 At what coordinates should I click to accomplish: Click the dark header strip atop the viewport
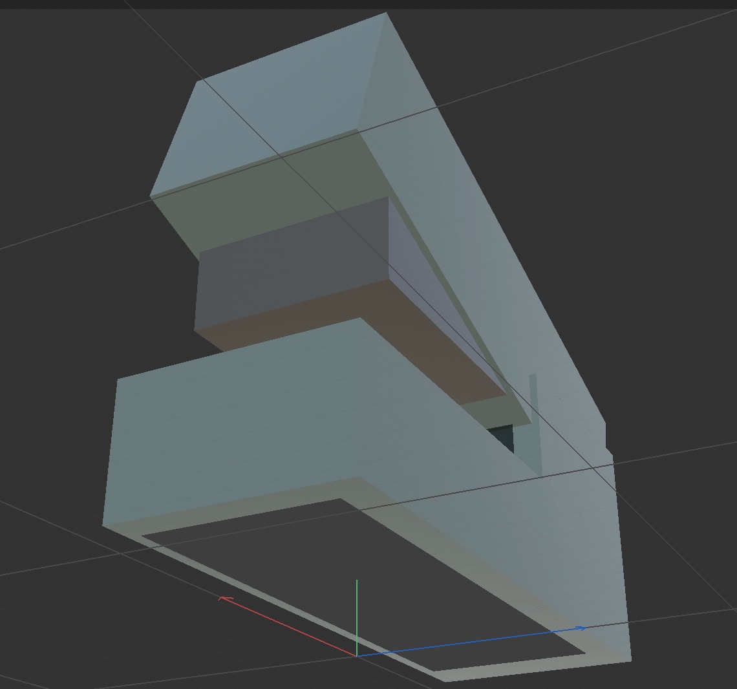pyautogui.click(x=368, y=4)
